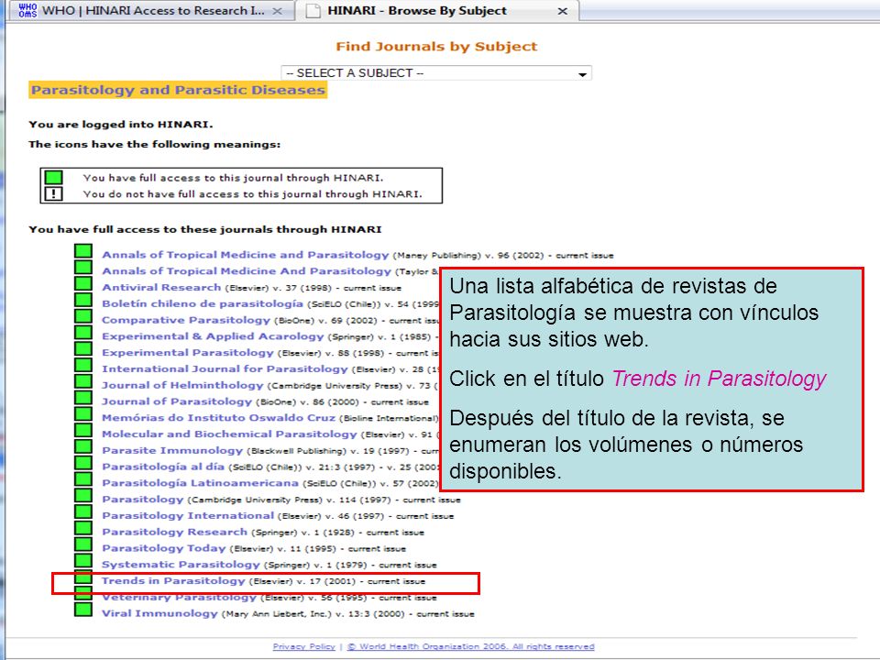Viewport: 880px width, 660px height.
Task: Click green access icon beside Experimental & Applied Acarology
Action: click(x=83, y=332)
